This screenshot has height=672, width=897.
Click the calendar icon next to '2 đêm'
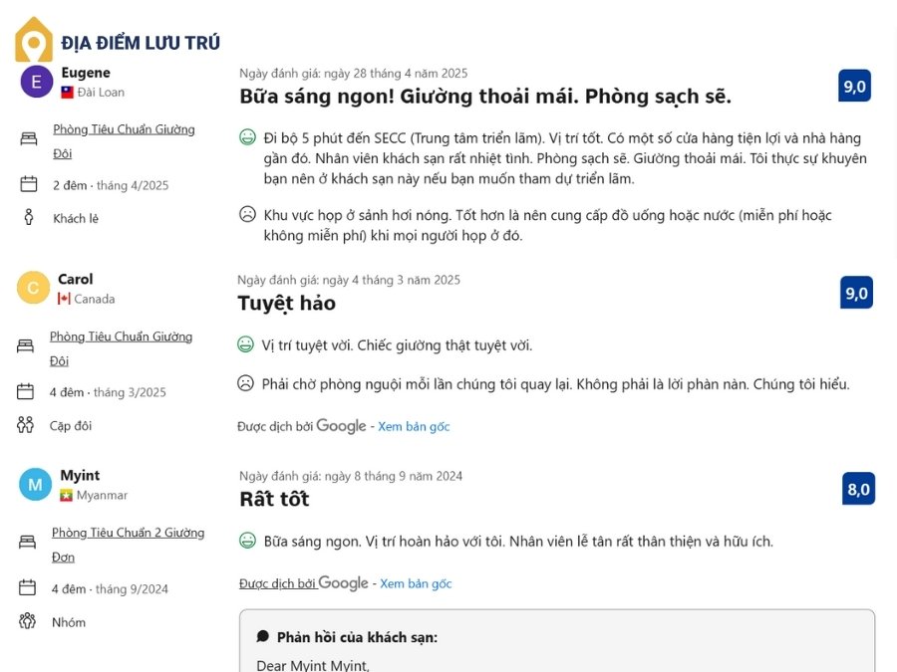pos(28,184)
